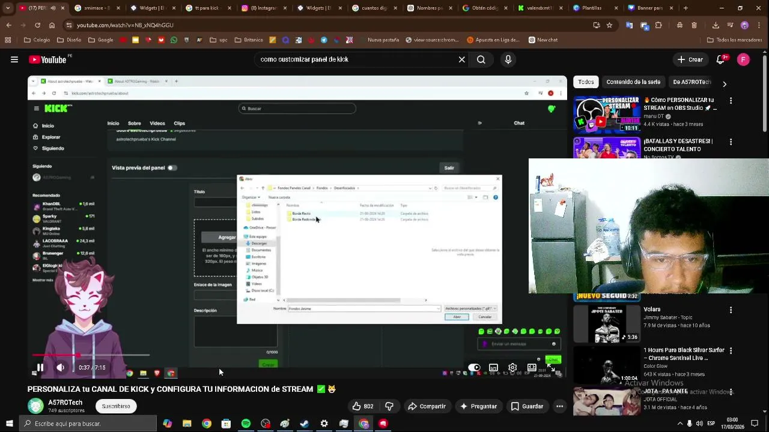The height and width of the screenshot is (432, 769).
Task: Open the Black Silver Surfer video thumbnail
Action: click(x=607, y=365)
